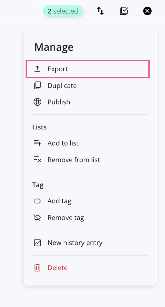Image resolution: width=165 pixels, height=307 pixels.
Task: Click the Add to list icon
Action: point(37,143)
